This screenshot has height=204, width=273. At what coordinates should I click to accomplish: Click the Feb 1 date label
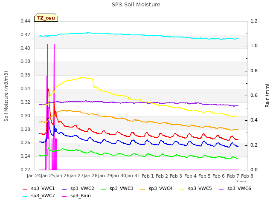pos(148,176)
